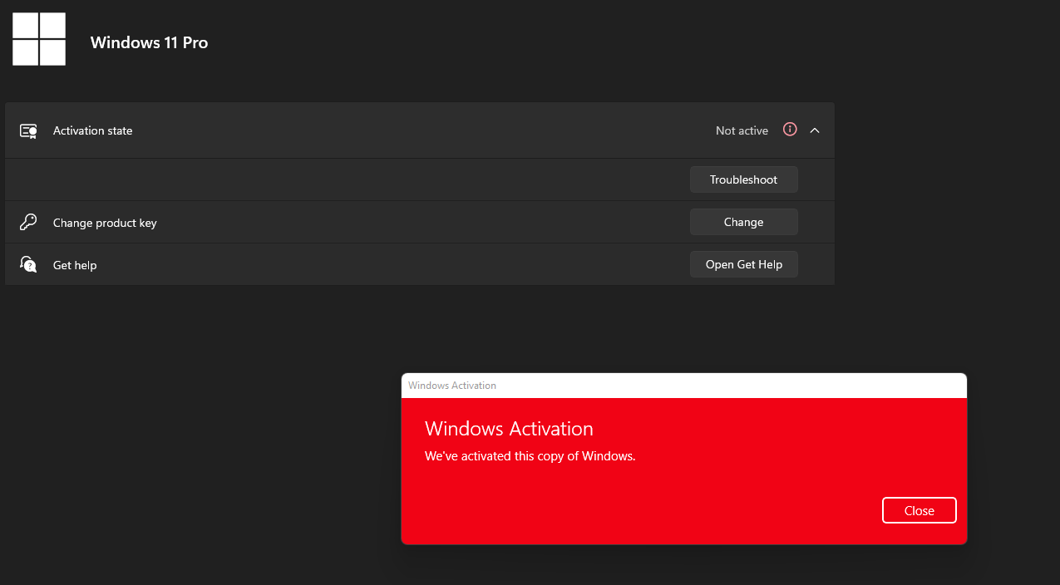Click the red info icon beside Not active
1060x585 pixels.
[x=790, y=130]
